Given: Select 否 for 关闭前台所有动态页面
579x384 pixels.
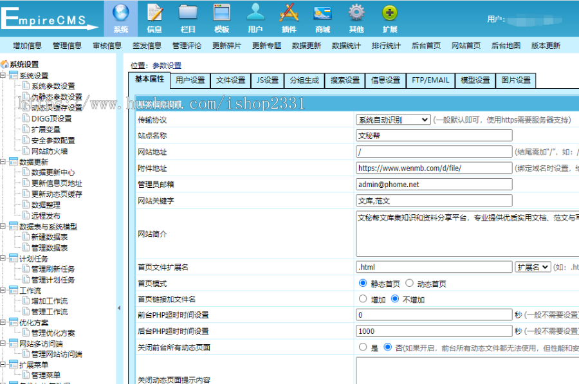Looking at the screenshot, I should coord(387,347).
